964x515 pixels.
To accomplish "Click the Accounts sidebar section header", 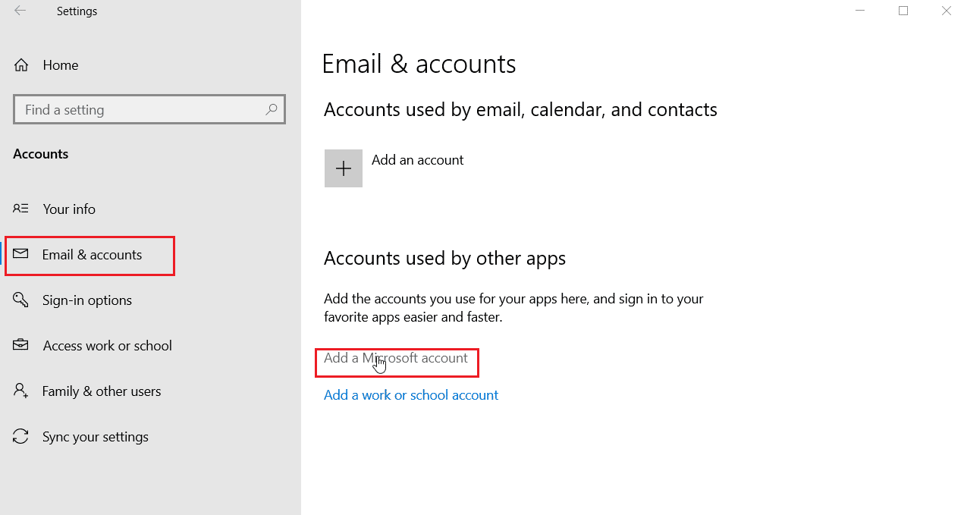I will point(41,154).
